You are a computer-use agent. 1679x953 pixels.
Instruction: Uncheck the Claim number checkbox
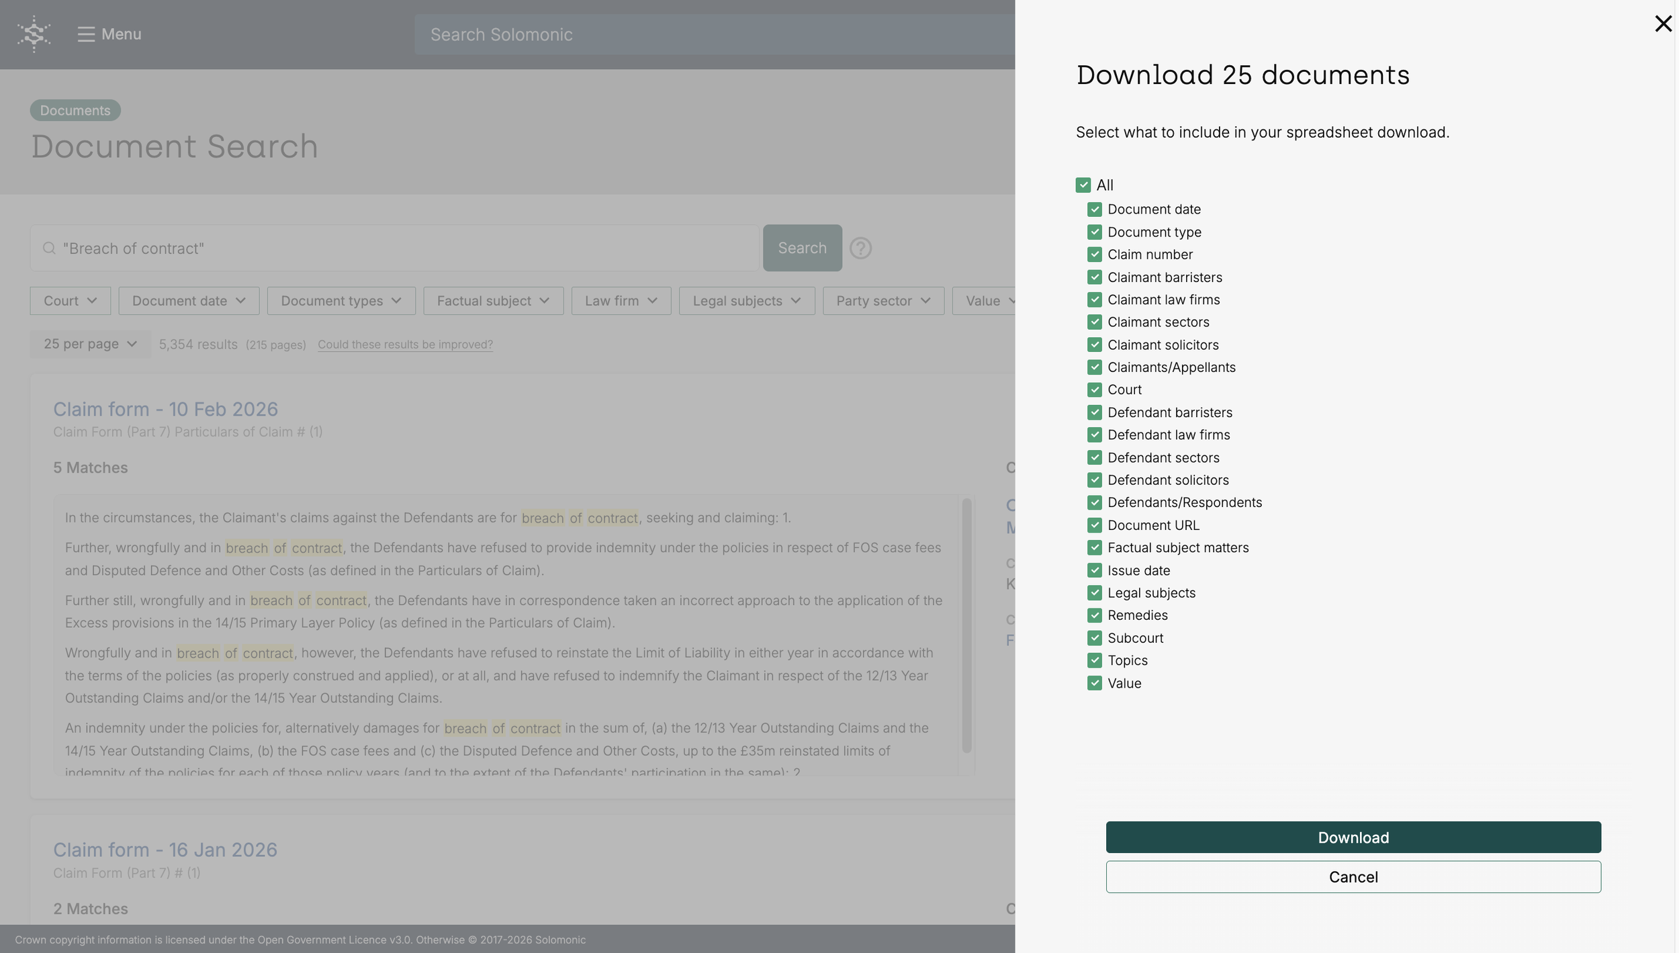click(1094, 255)
